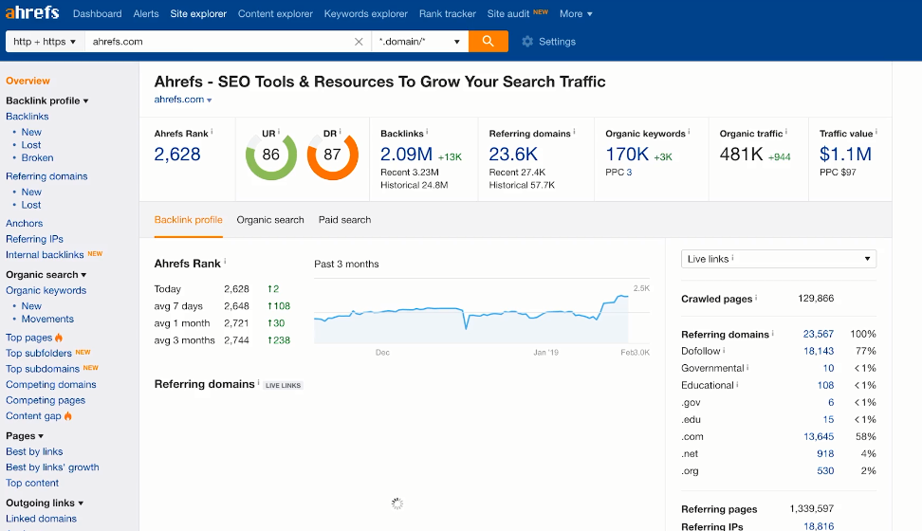
Task: Click the 2.09M backlinks value
Action: pyautogui.click(x=406, y=154)
